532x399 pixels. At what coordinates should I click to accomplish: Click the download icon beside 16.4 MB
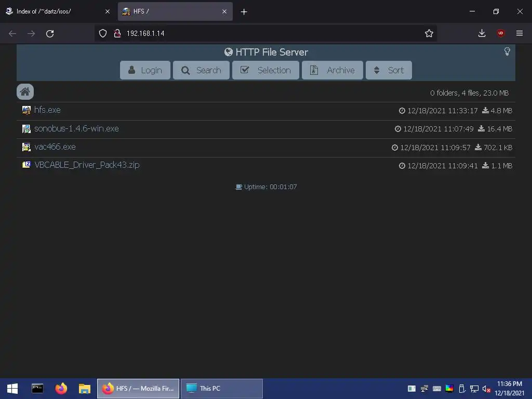[482, 129]
